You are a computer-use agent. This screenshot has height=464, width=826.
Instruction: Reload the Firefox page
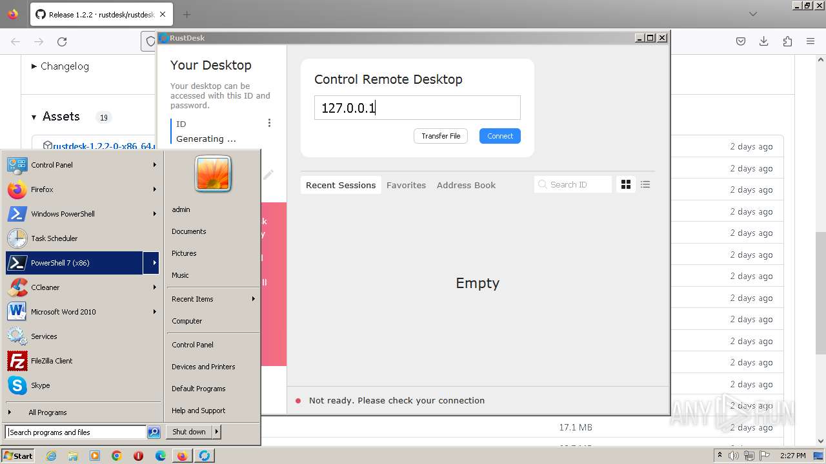tap(62, 41)
